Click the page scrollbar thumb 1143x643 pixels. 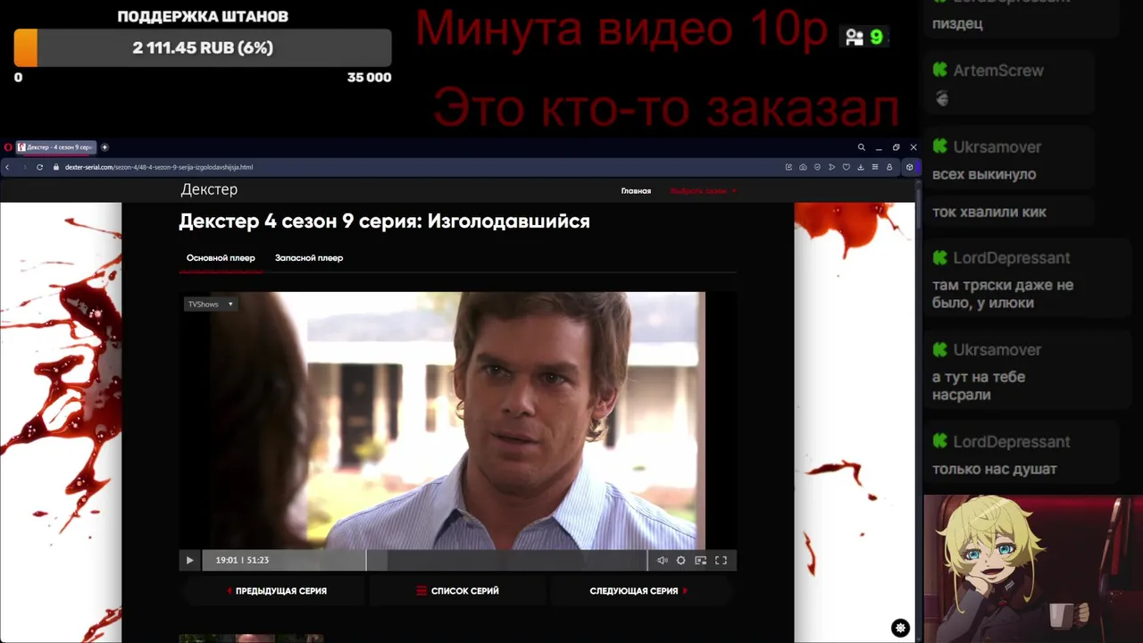click(918, 210)
